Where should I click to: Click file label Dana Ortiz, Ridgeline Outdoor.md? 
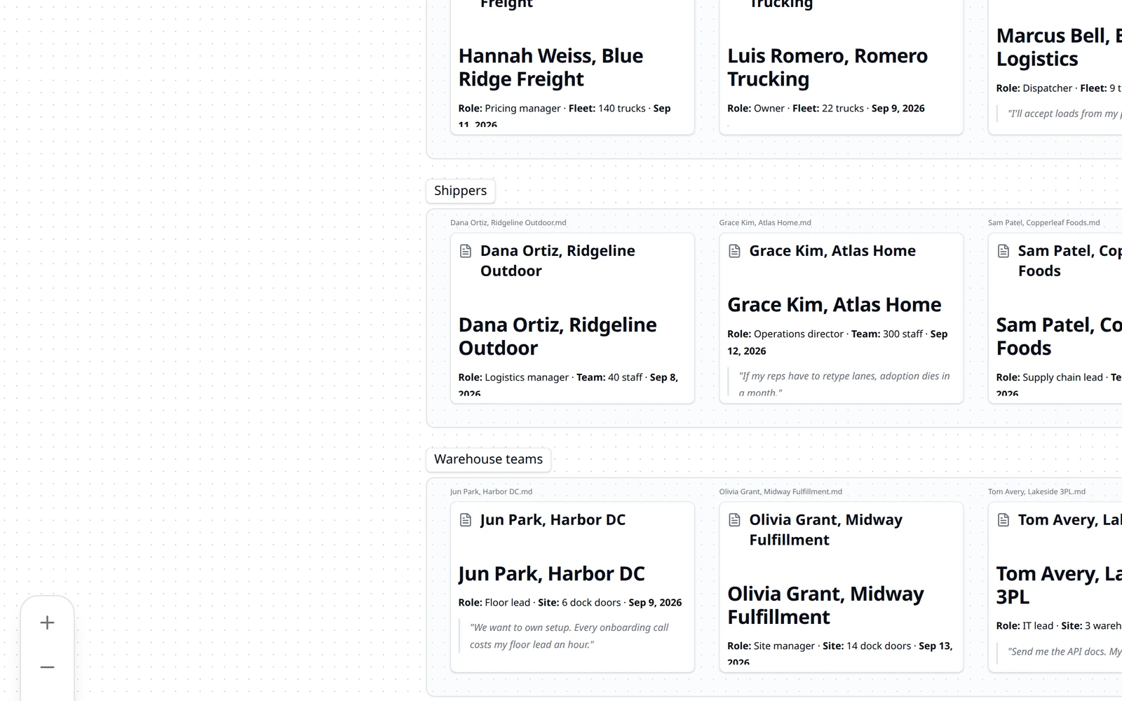508,223
